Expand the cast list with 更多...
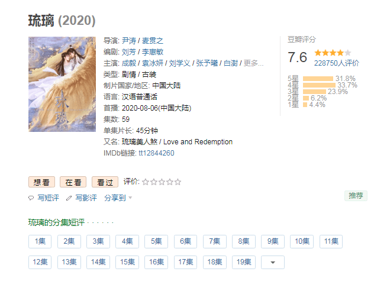Viewport: 374px width, 291px height. [253, 63]
